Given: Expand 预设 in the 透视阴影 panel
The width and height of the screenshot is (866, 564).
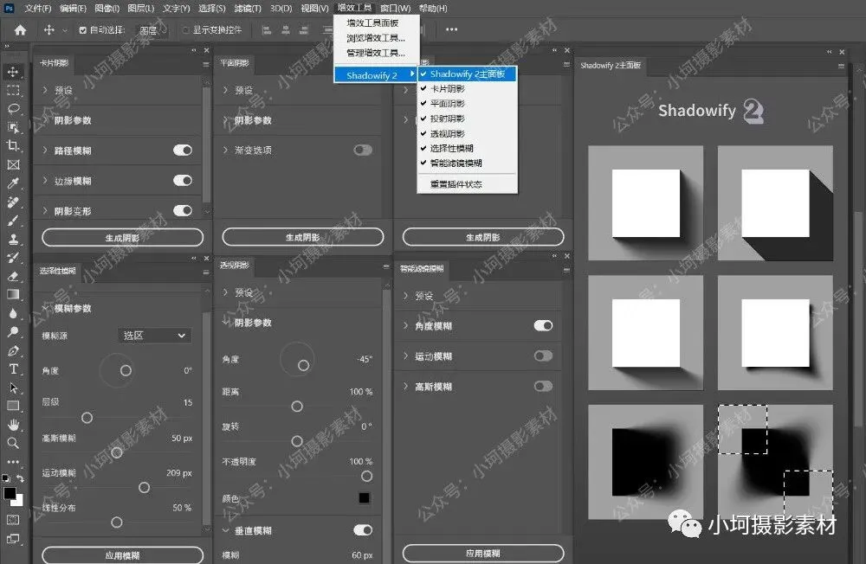Looking at the screenshot, I should click(x=225, y=292).
